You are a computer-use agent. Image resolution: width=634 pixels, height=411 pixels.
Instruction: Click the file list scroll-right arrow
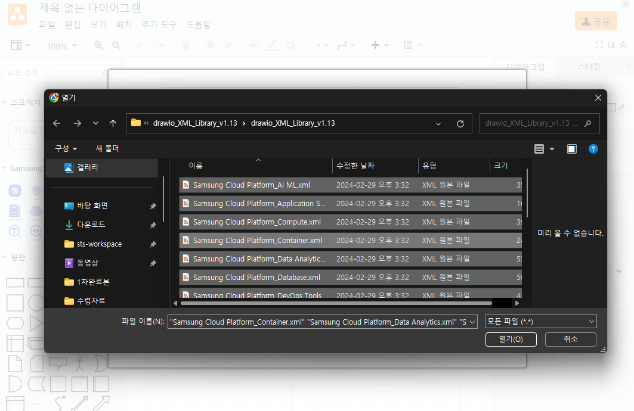(517, 303)
